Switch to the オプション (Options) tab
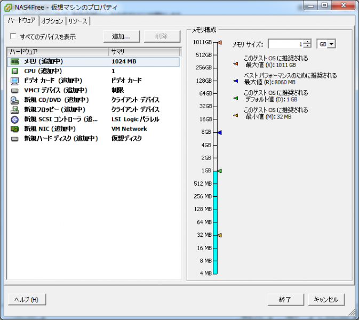Viewport: 359px width, 320px height. 52,21
